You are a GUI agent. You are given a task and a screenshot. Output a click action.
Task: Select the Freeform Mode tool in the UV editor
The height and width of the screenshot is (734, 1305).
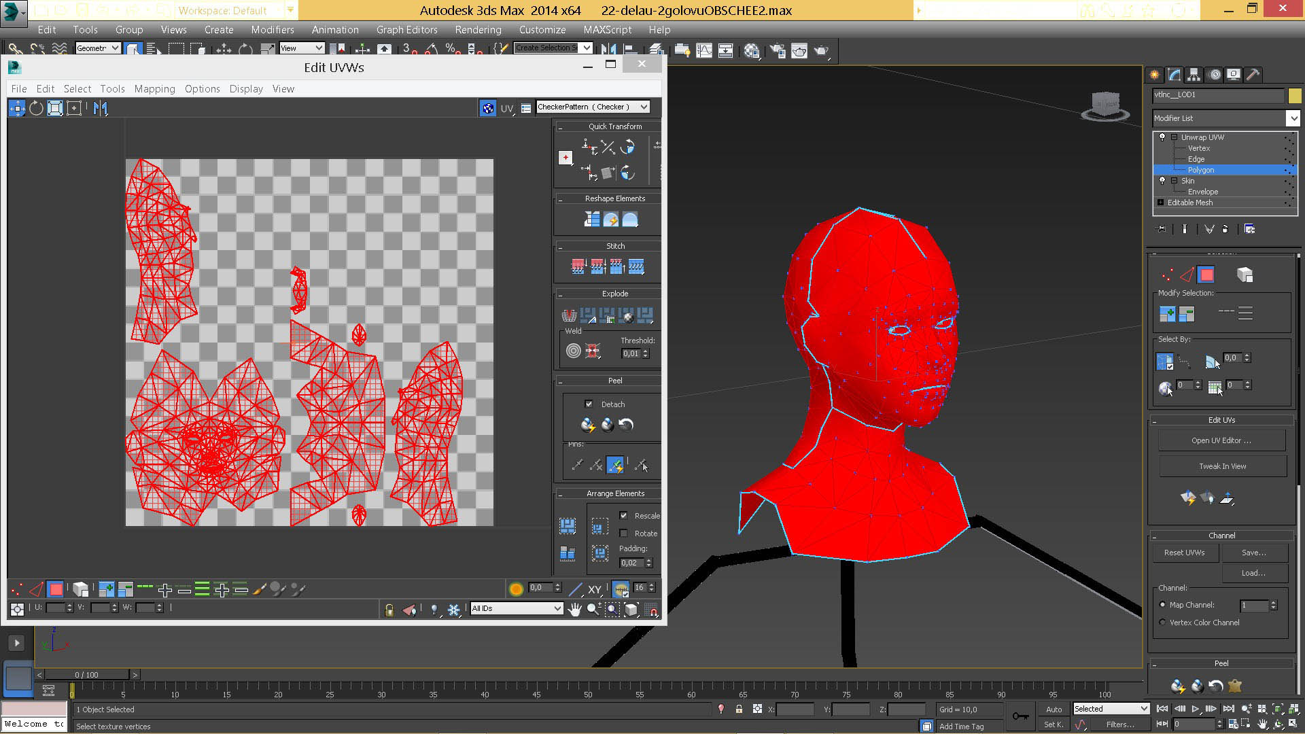point(74,108)
